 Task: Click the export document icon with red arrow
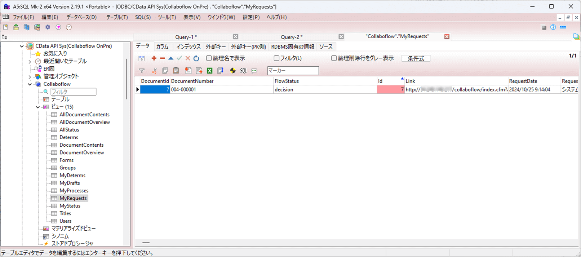point(199,71)
